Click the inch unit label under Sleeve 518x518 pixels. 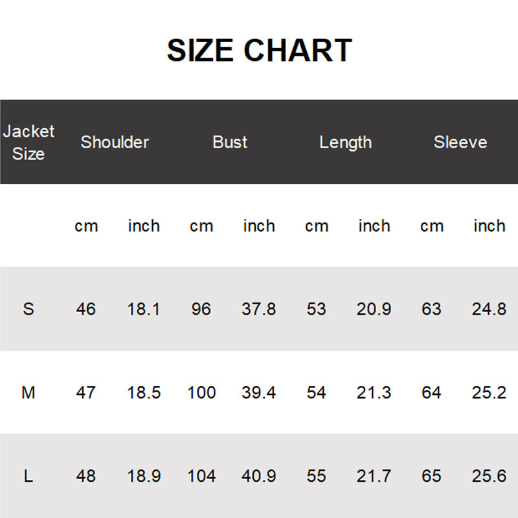[x=489, y=226]
